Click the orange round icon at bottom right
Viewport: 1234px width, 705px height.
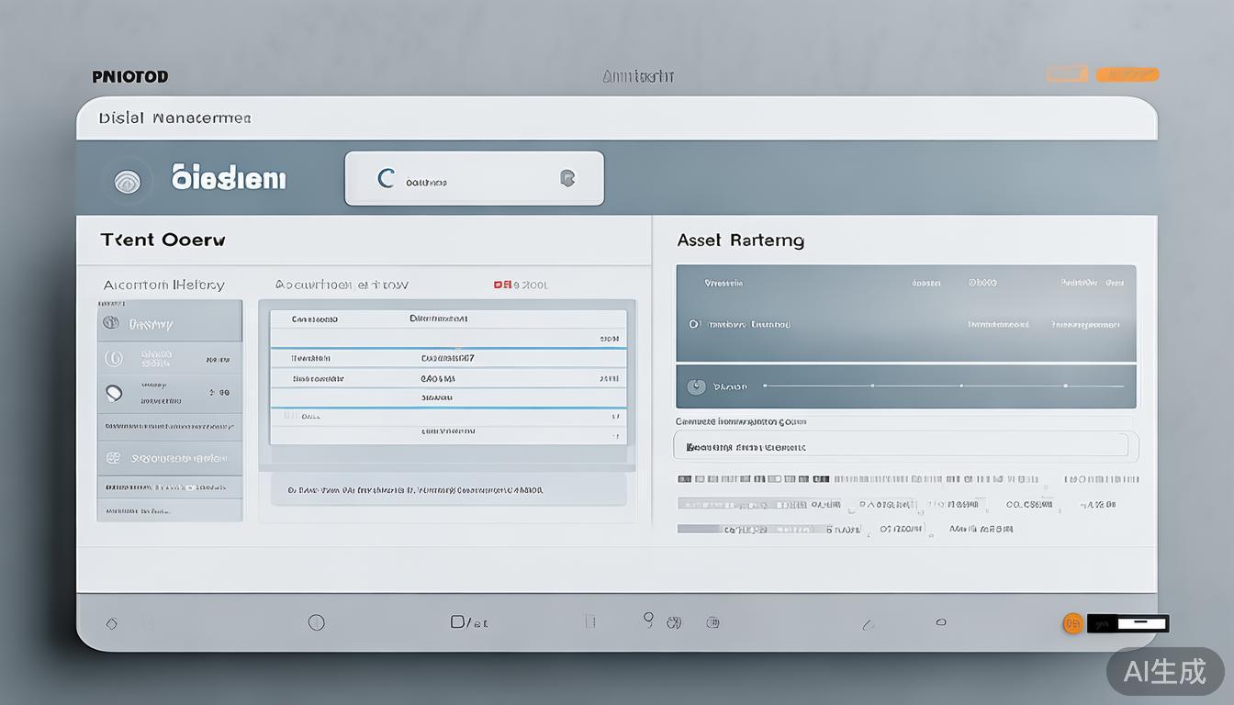click(1071, 623)
